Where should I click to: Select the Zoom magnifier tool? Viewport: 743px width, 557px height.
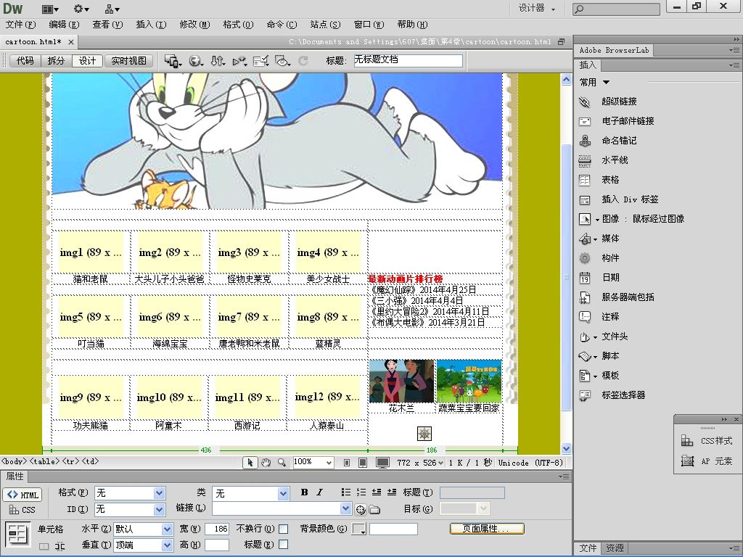coord(282,463)
